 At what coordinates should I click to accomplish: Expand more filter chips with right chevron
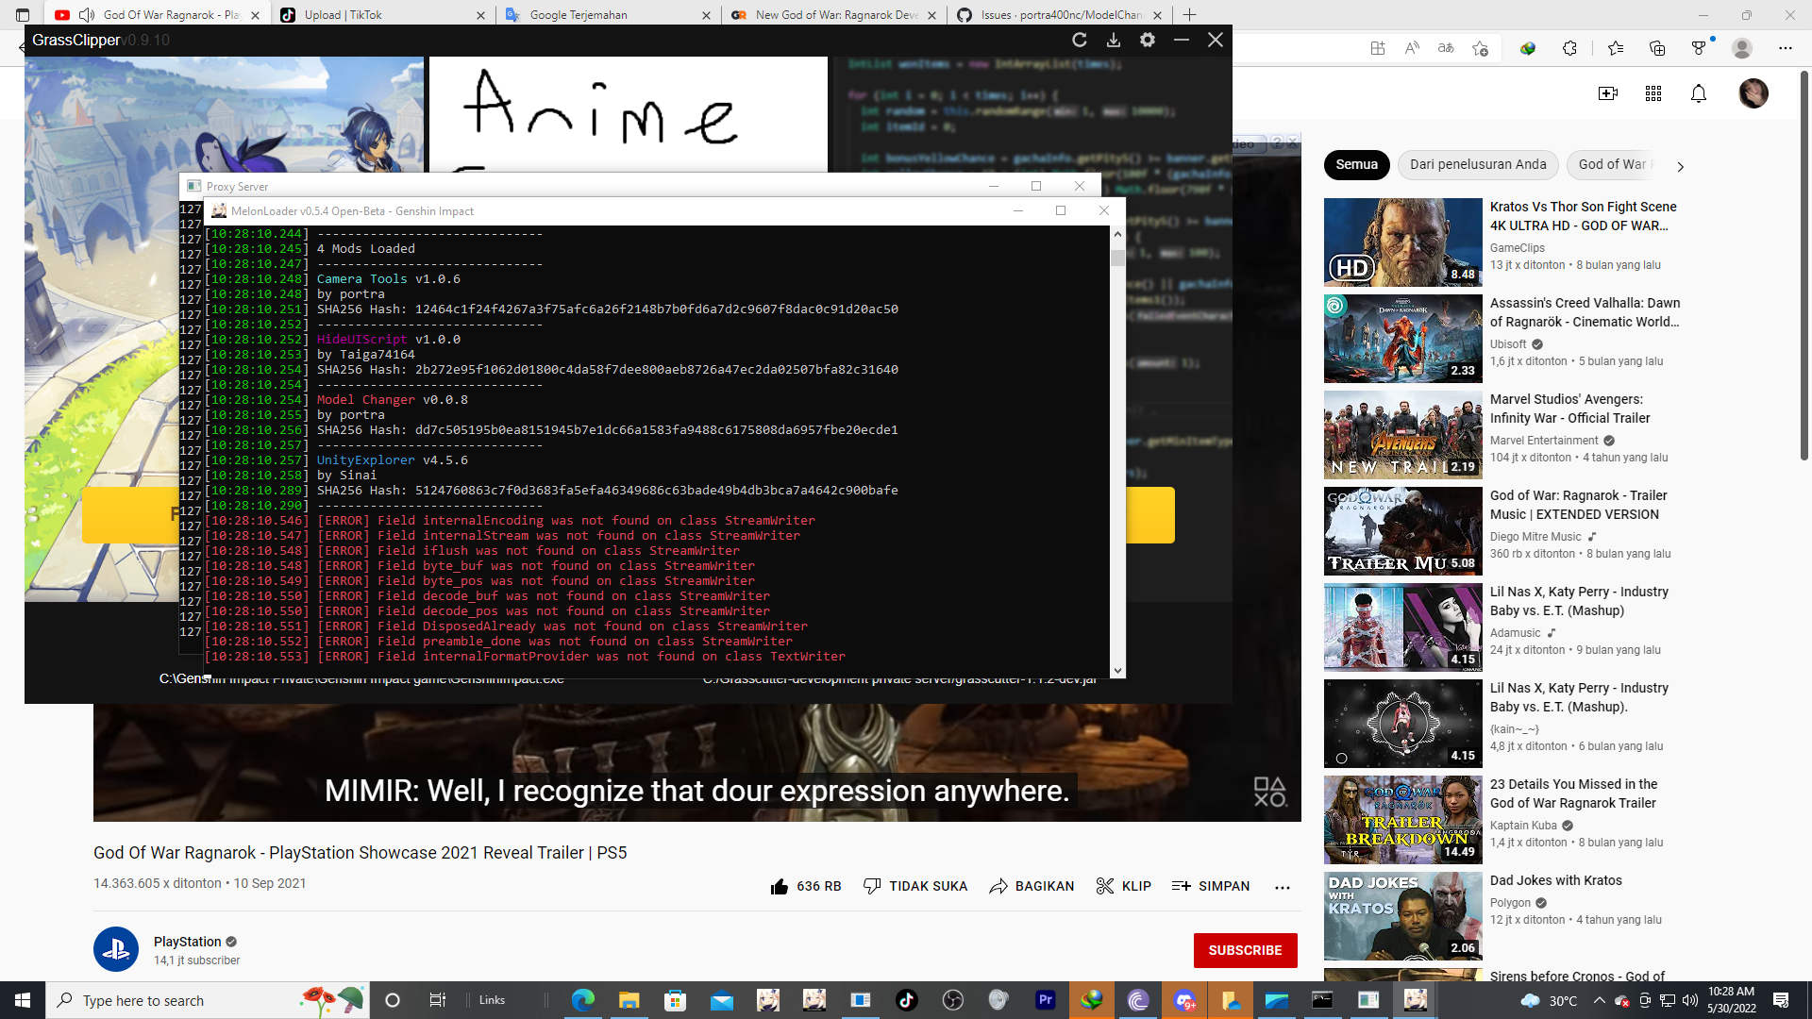pos(1680,166)
